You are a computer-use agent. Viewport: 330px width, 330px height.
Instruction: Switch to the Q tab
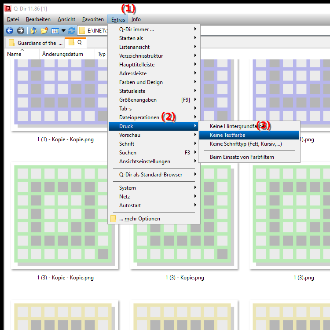pyautogui.click(x=76, y=42)
